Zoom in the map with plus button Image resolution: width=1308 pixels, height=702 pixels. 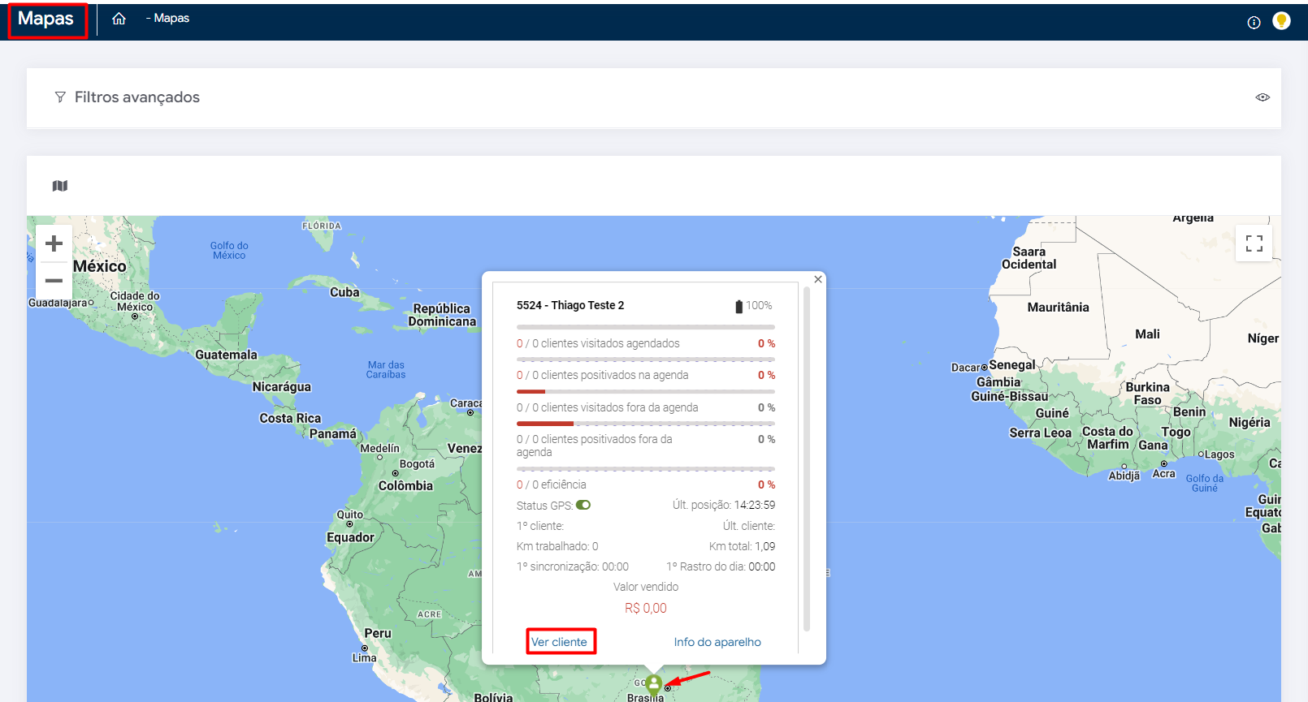(x=54, y=243)
